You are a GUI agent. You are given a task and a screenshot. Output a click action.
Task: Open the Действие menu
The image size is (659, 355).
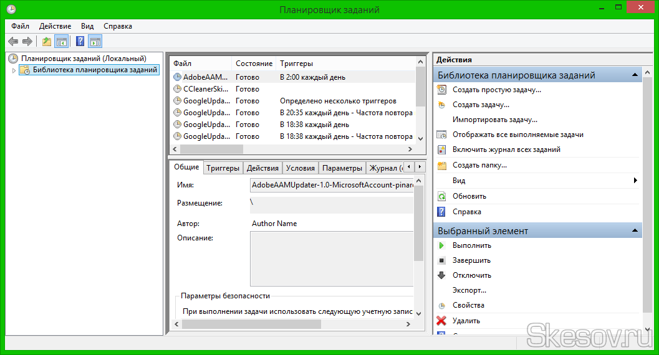pos(55,26)
